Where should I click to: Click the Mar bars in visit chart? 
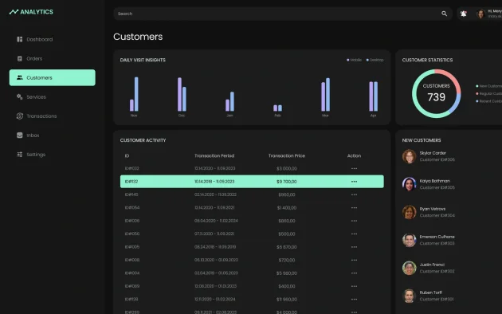pyautogui.click(x=325, y=95)
